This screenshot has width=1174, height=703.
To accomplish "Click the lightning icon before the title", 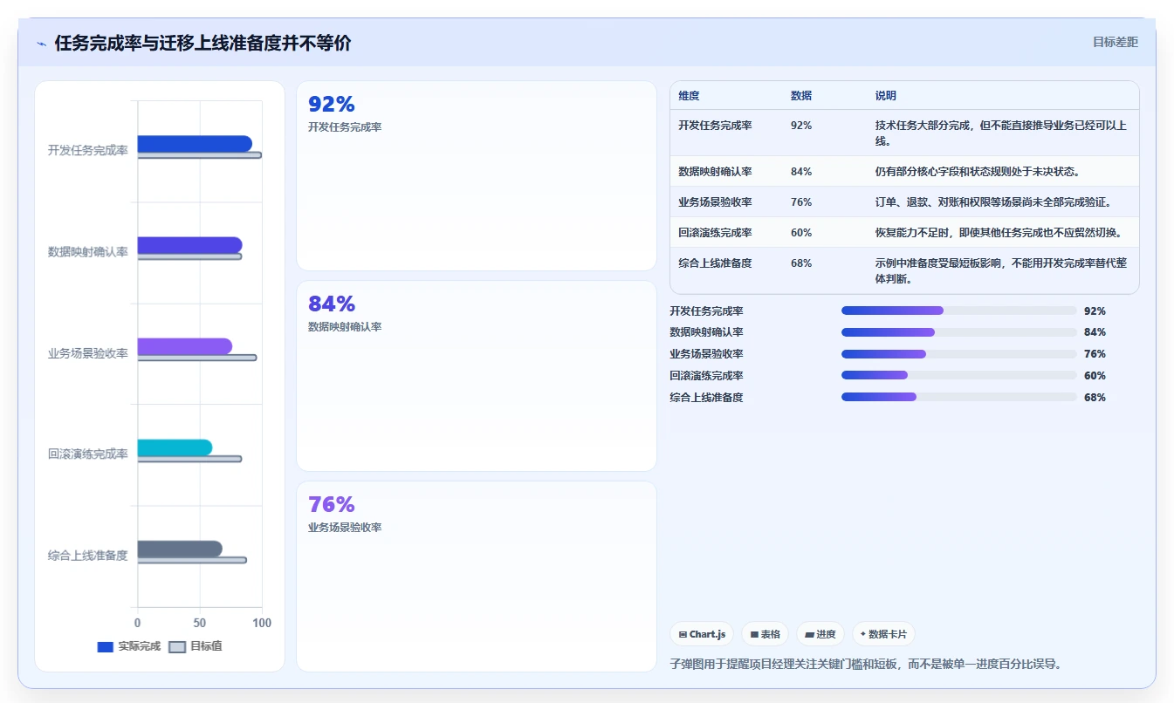I will [42, 44].
